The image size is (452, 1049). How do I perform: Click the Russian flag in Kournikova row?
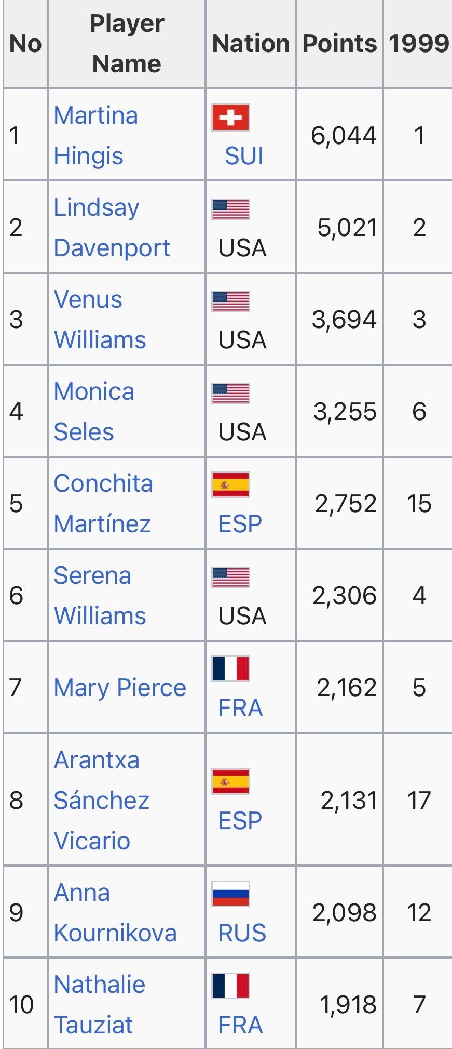coord(230,894)
